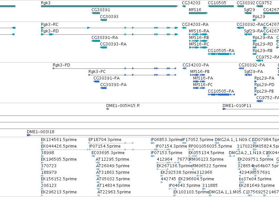Click the RpL29 gene label

(259, 16)
